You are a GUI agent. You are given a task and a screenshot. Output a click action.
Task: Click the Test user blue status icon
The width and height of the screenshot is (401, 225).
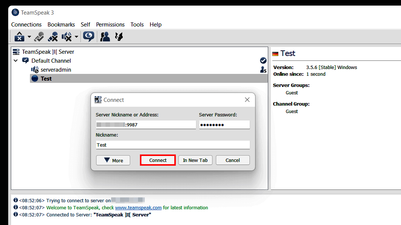point(35,79)
